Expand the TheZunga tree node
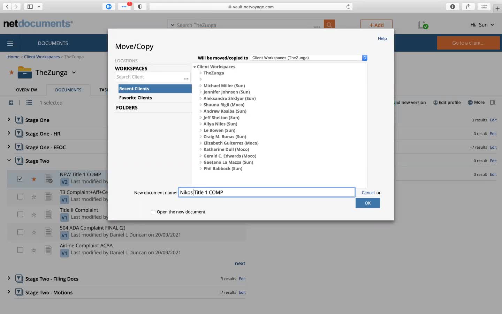 click(x=200, y=73)
